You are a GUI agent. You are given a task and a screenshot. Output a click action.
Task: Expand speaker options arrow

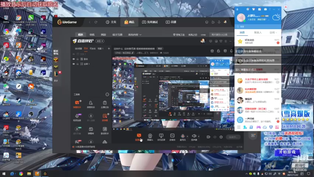(199, 136)
